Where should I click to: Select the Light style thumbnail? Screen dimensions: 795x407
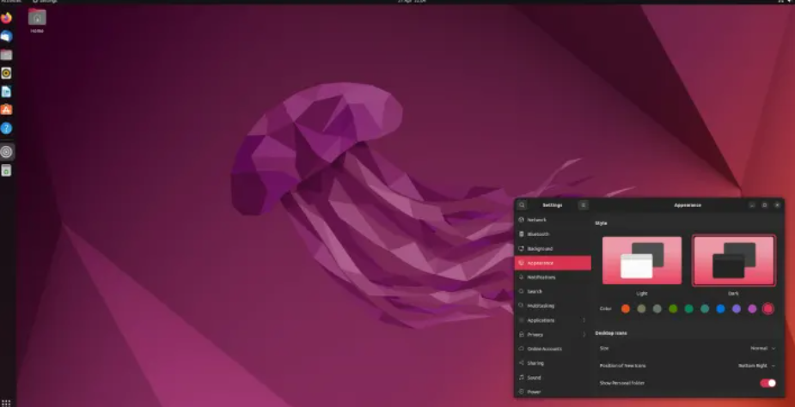coord(642,260)
